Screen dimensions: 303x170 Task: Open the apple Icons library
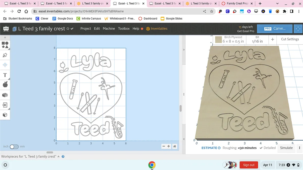tap(5, 85)
